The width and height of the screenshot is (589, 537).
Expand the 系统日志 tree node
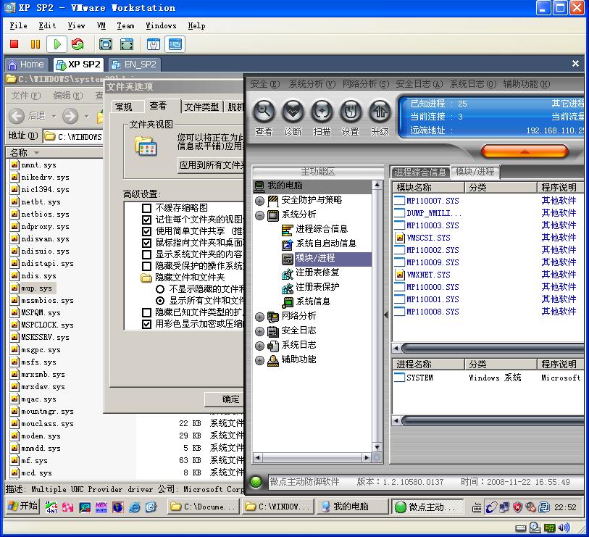pyautogui.click(x=259, y=346)
